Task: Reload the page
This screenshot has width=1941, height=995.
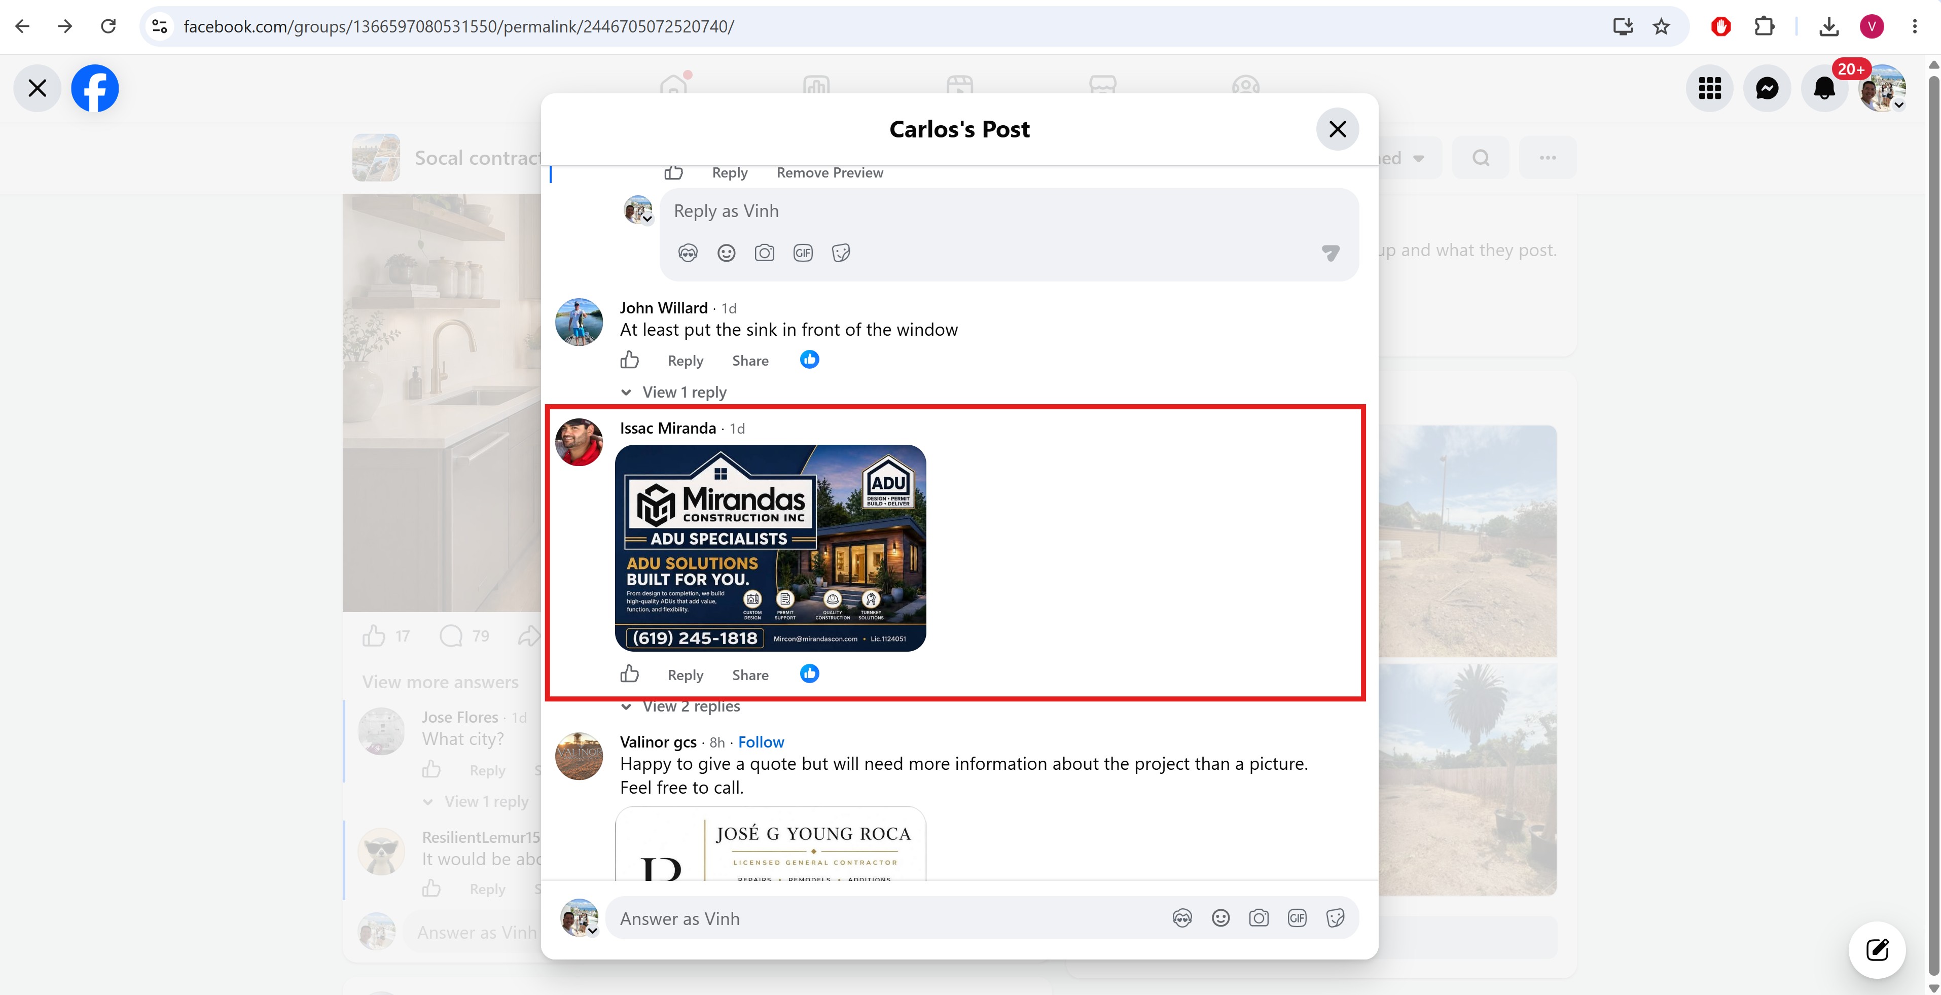Action: (109, 26)
